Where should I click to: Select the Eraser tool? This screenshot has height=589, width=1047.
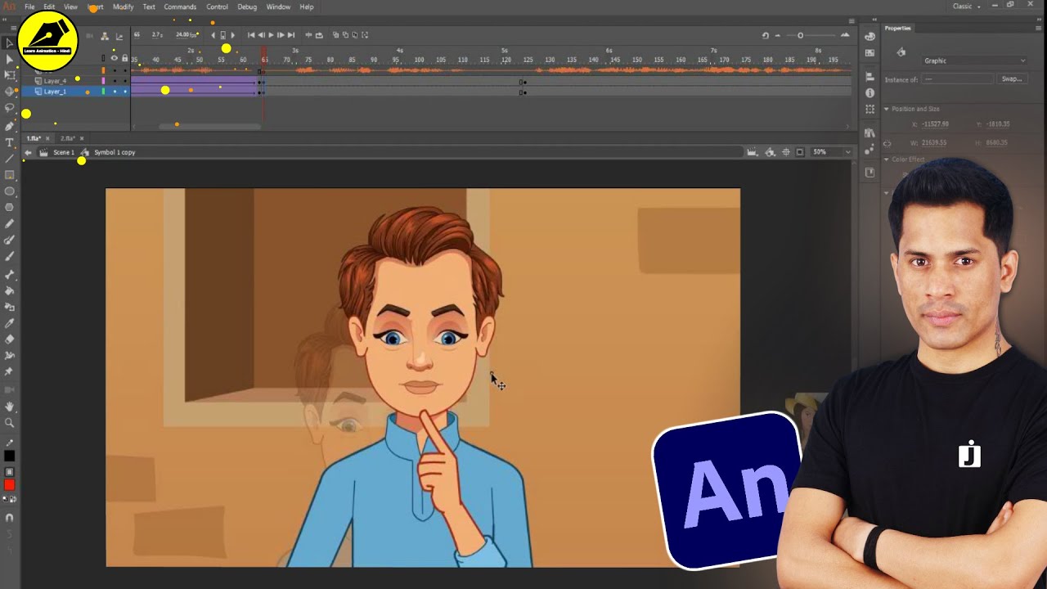point(9,339)
